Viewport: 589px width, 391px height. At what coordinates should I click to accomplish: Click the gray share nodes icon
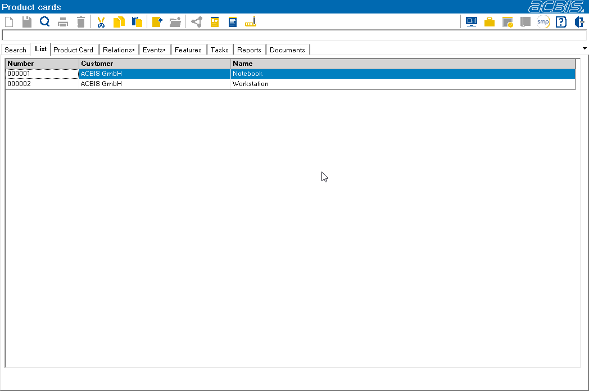pos(197,22)
